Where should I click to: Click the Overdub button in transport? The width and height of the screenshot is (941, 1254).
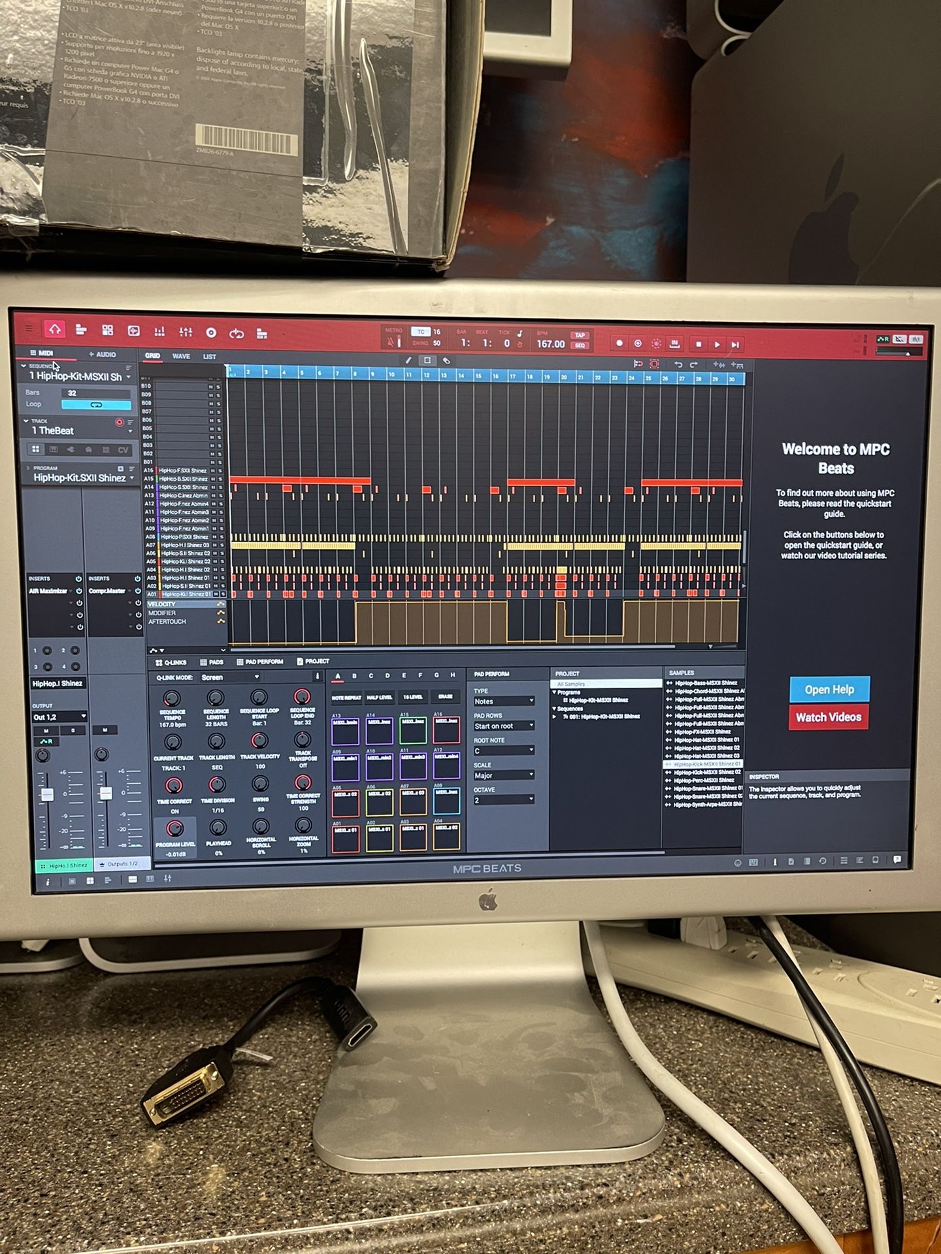coord(638,344)
